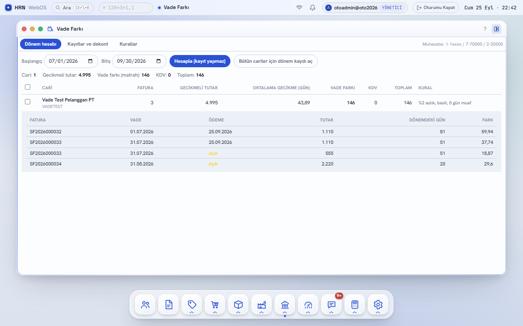
Task: Click the notification bell in top bar
Action: point(313,7)
